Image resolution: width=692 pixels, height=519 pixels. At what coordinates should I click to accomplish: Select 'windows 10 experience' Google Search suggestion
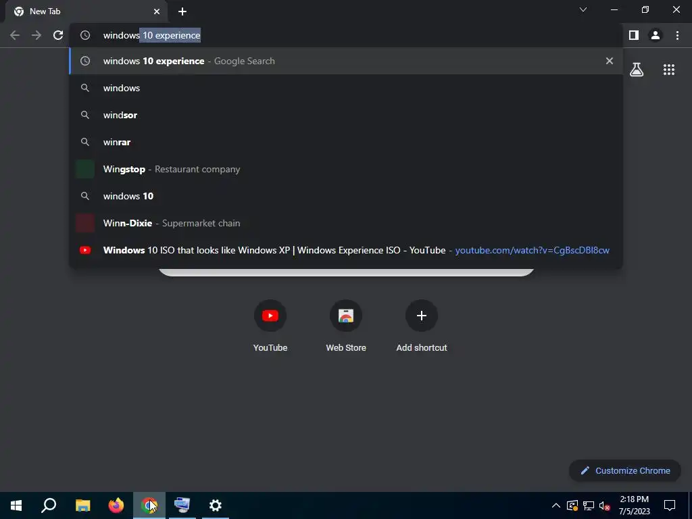(x=346, y=61)
